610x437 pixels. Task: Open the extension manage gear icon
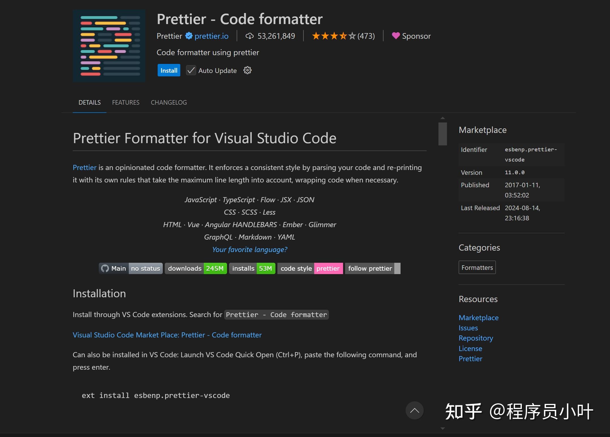tap(247, 70)
